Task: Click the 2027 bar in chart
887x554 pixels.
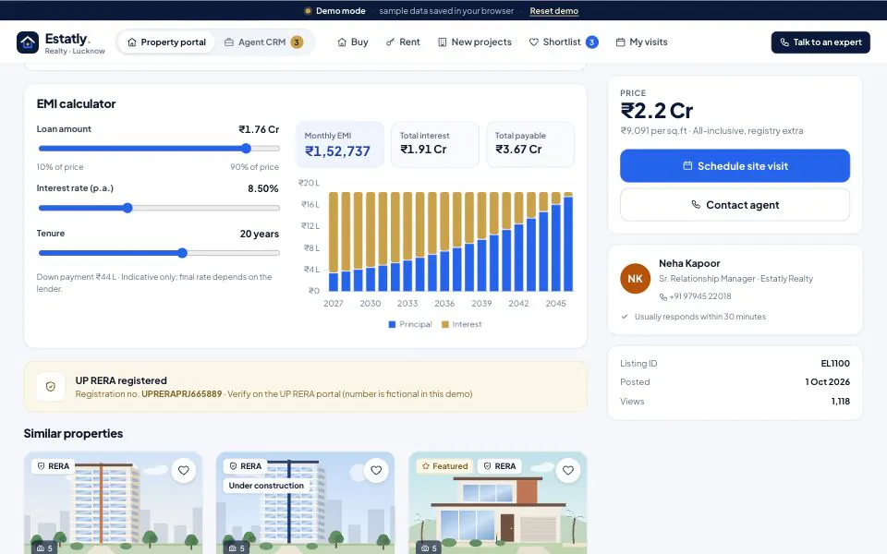Action: point(334,242)
